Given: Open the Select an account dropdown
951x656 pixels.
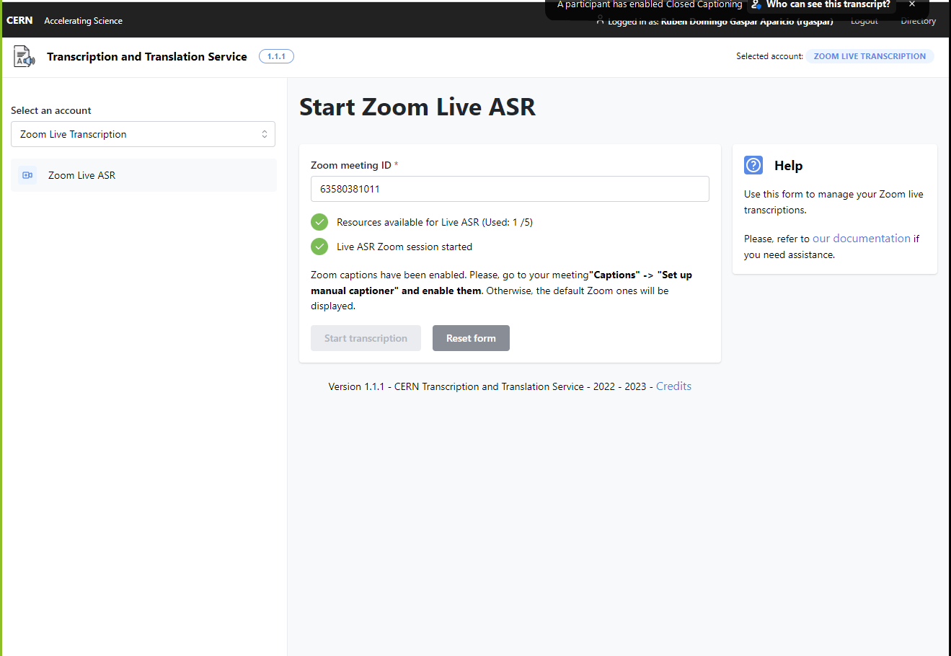Looking at the screenshot, I should [143, 134].
